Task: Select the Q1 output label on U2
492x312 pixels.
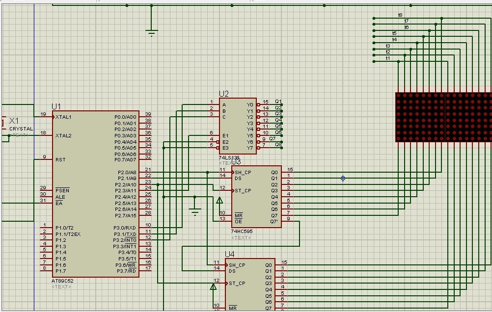Action: coord(278,102)
